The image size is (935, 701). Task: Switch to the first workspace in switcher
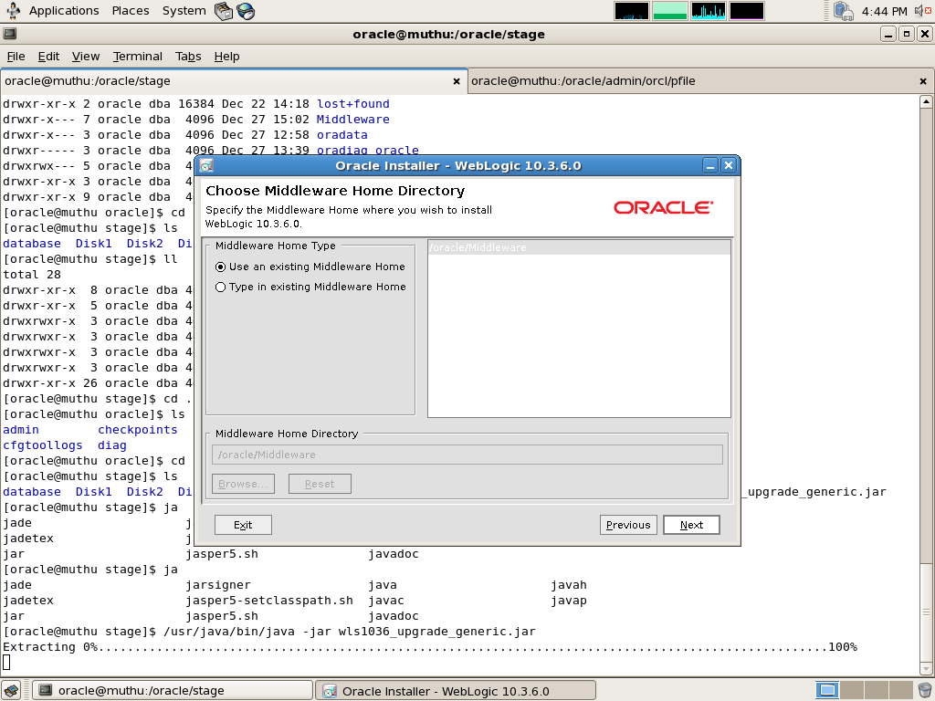(x=826, y=690)
